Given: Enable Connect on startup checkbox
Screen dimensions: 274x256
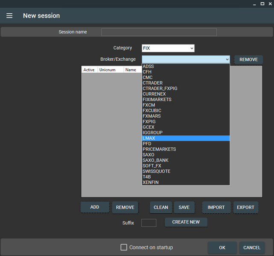Looking at the screenshot, I should (x=124, y=247).
